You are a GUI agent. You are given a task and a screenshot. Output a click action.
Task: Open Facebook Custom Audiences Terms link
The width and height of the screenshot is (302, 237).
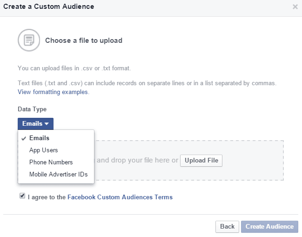click(x=120, y=197)
